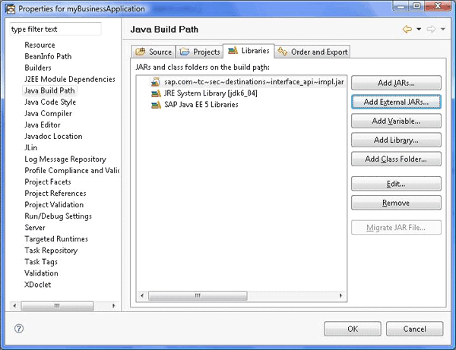
Task: Select Java Compiler in the tree
Action: [x=48, y=113]
